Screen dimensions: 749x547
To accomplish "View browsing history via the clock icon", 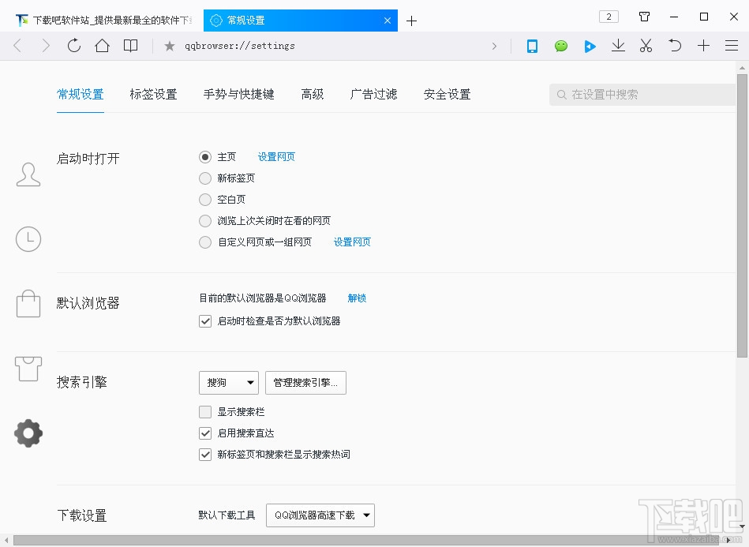I will point(28,238).
